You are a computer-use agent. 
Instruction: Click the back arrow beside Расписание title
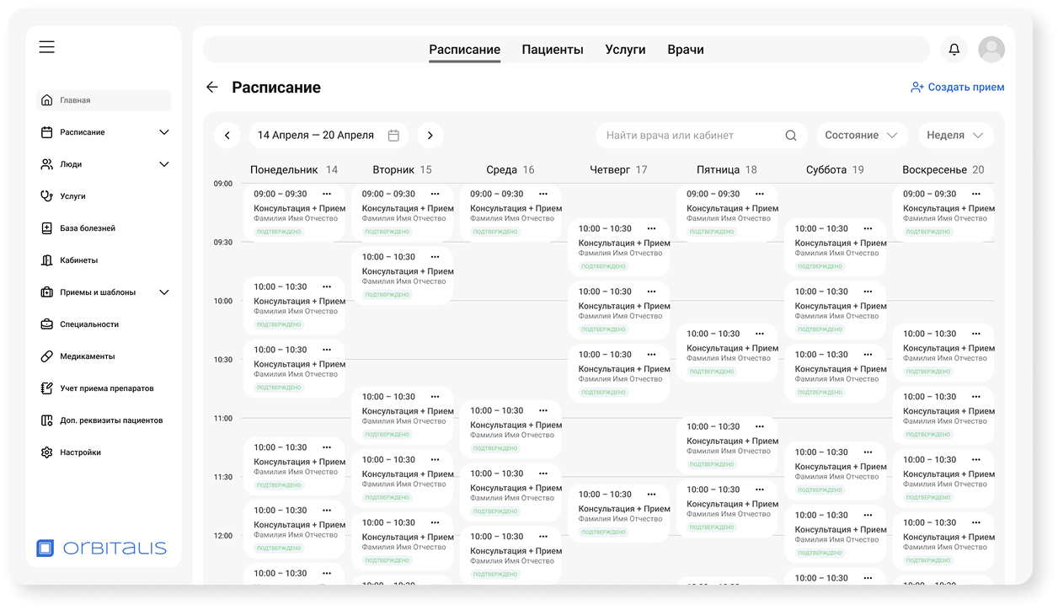point(212,87)
